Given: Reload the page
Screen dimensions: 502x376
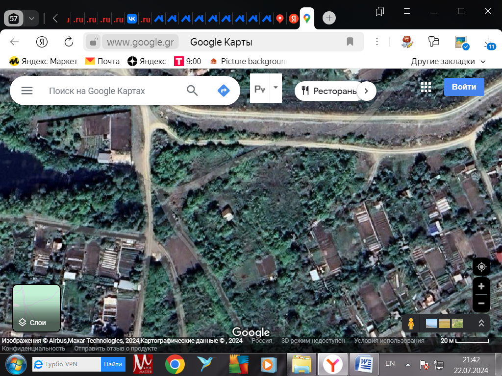Looking at the screenshot, I should [x=69, y=42].
